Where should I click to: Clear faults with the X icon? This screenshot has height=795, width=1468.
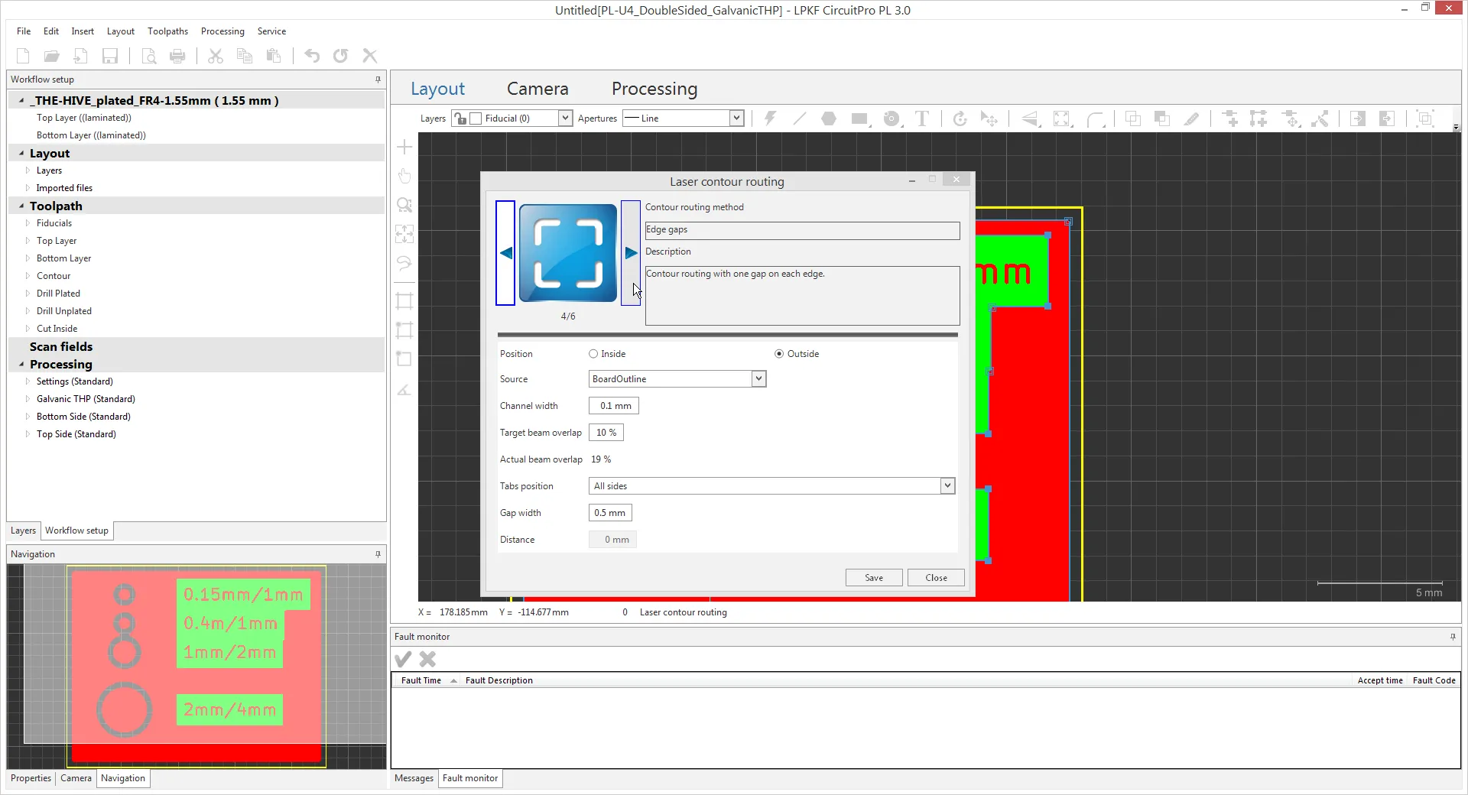click(x=428, y=659)
